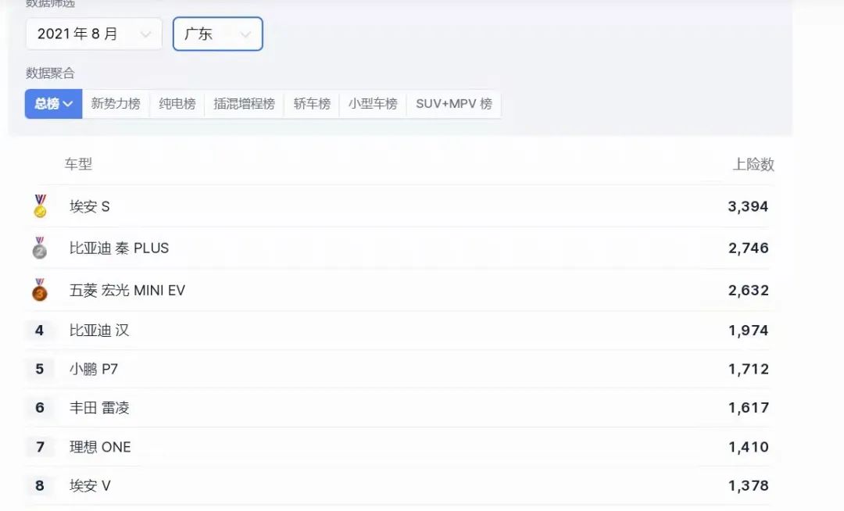Select the 小鹏 P7 model name
The height and width of the screenshot is (511, 844).
pyautogui.click(x=94, y=369)
